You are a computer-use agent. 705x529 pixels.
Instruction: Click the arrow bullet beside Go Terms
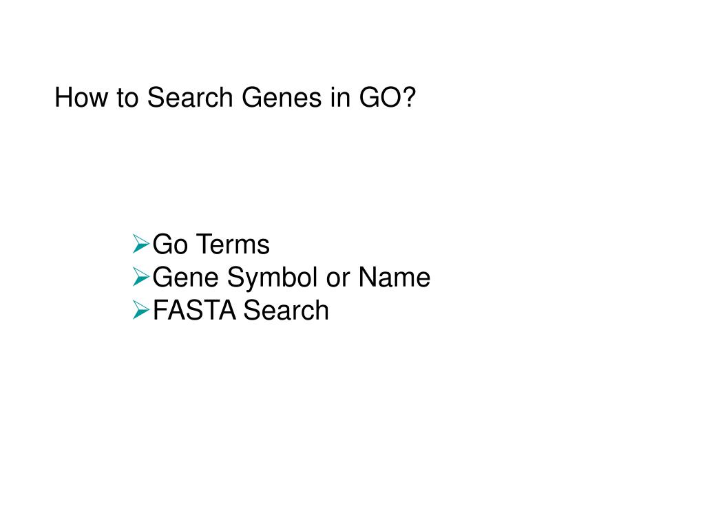coord(140,244)
